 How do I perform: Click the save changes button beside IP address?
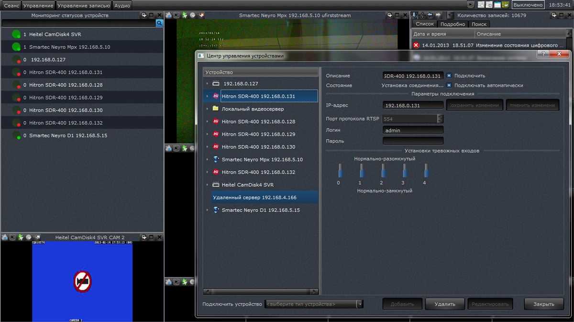coord(475,105)
